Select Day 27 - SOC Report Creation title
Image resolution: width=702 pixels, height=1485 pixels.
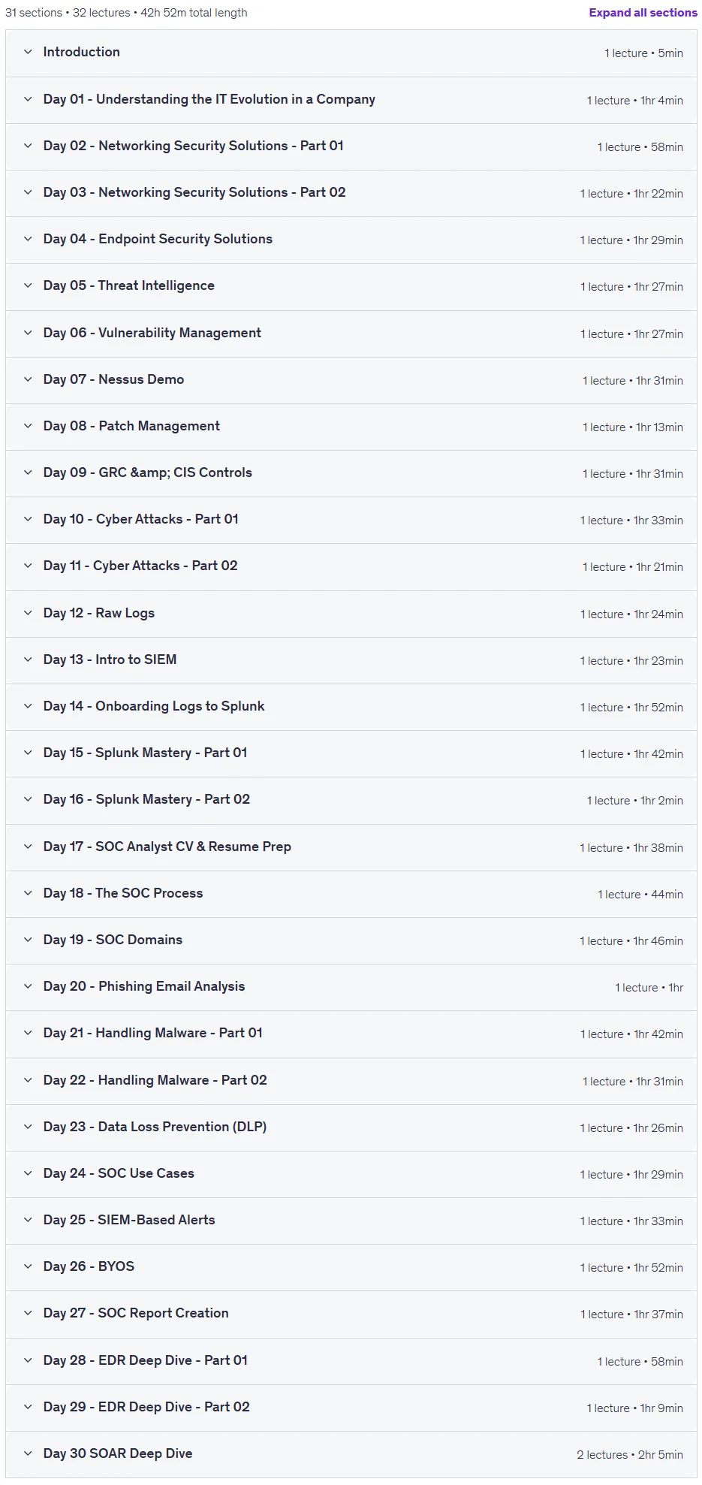click(x=136, y=1313)
